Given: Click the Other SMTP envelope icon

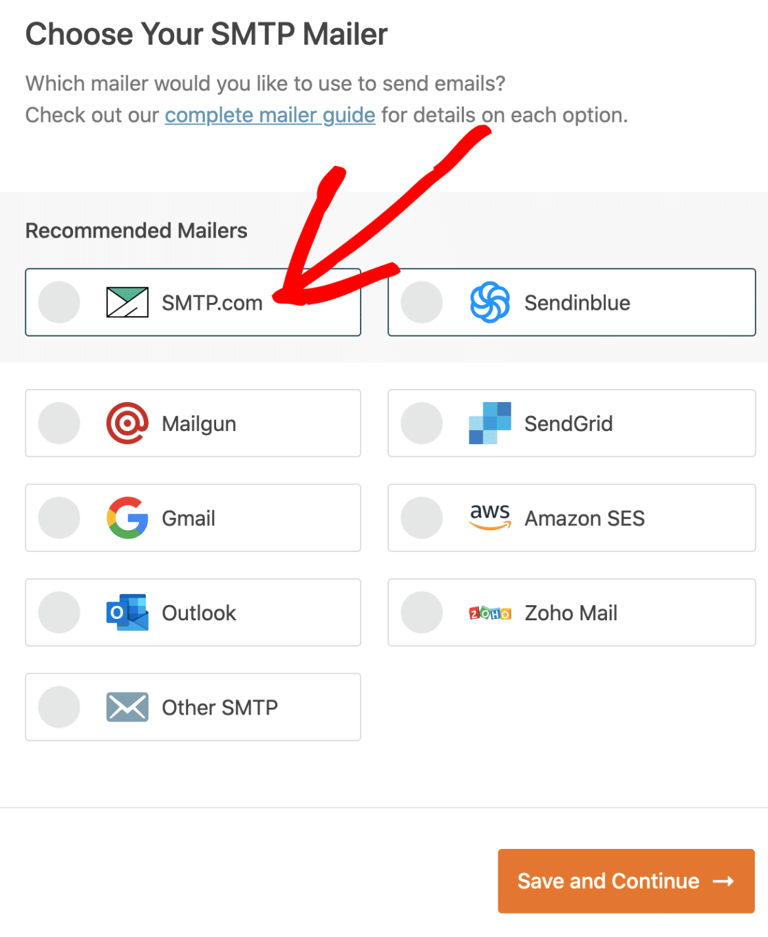Looking at the screenshot, I should [x=127, y=707].
